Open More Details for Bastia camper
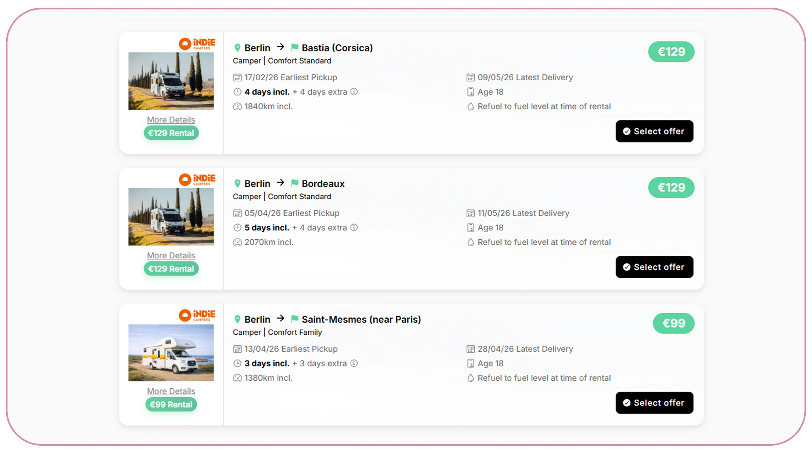 pyautogui.click(x=171, y=120)
